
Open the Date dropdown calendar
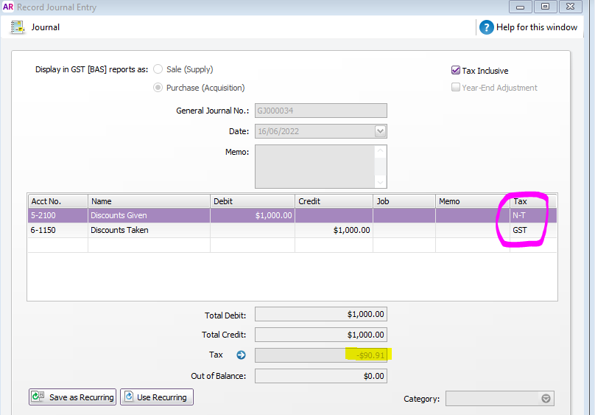380,131
